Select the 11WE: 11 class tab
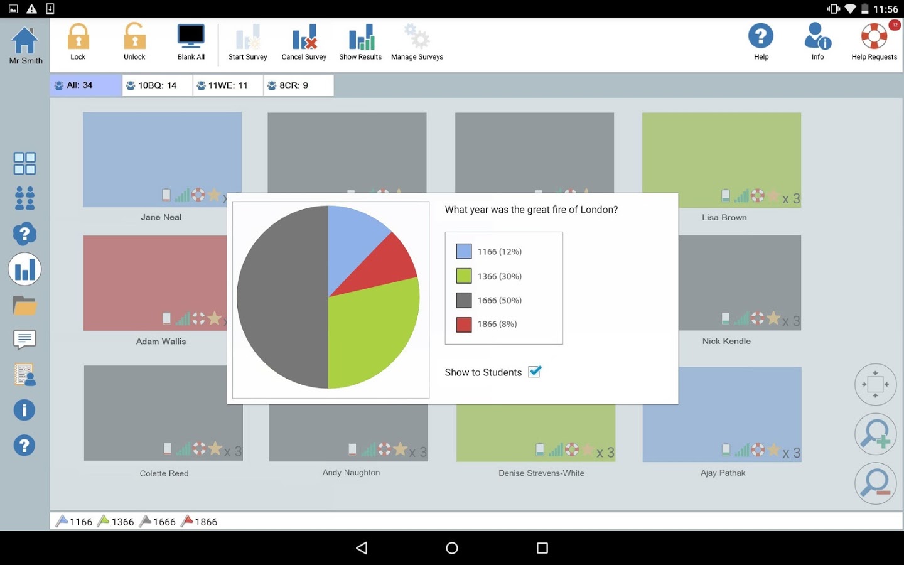Screen dimensions: 904x565 pyautogui.click(x=228, y=85)
